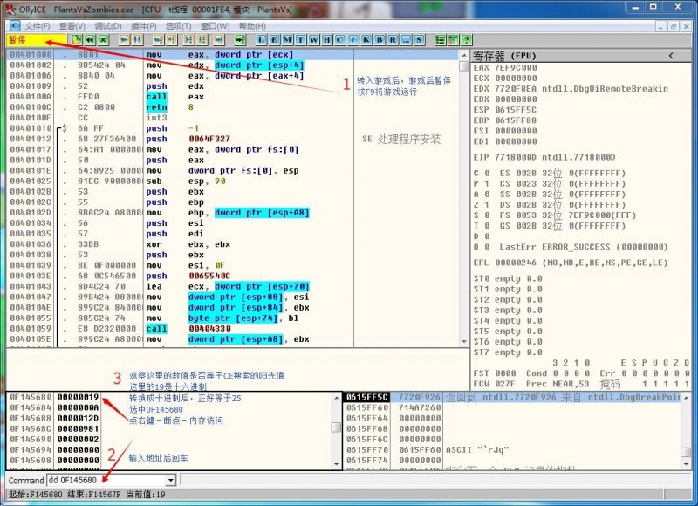Open the 文件(F) menu

point(38,26)
